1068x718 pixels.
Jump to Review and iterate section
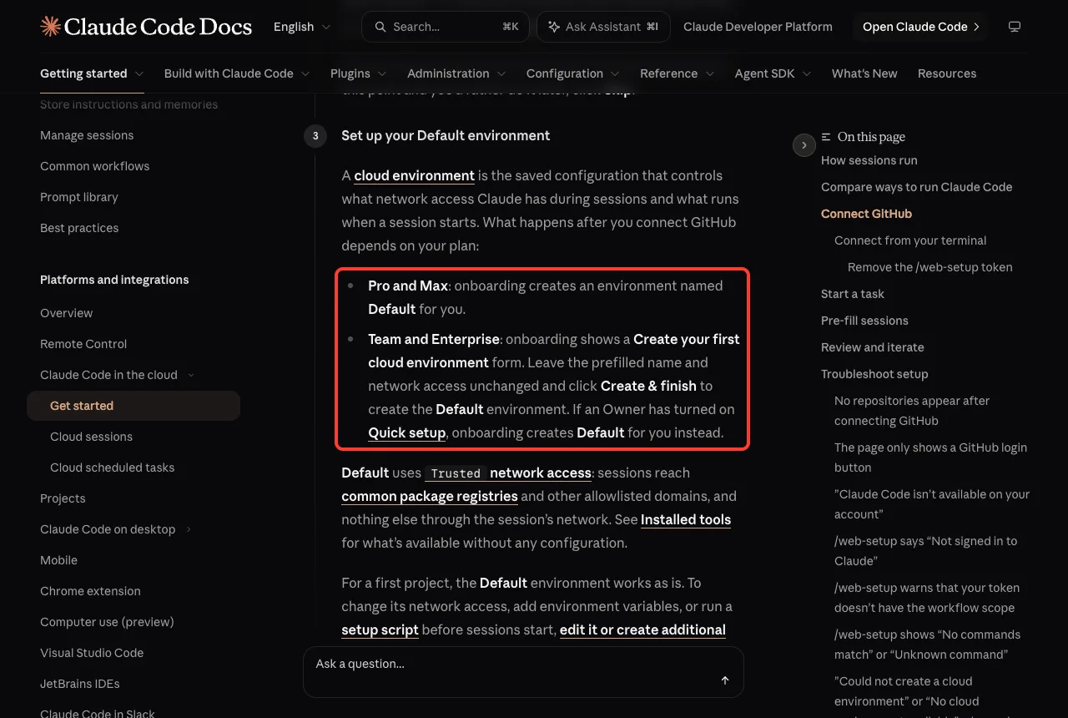[x=873, y=347]
